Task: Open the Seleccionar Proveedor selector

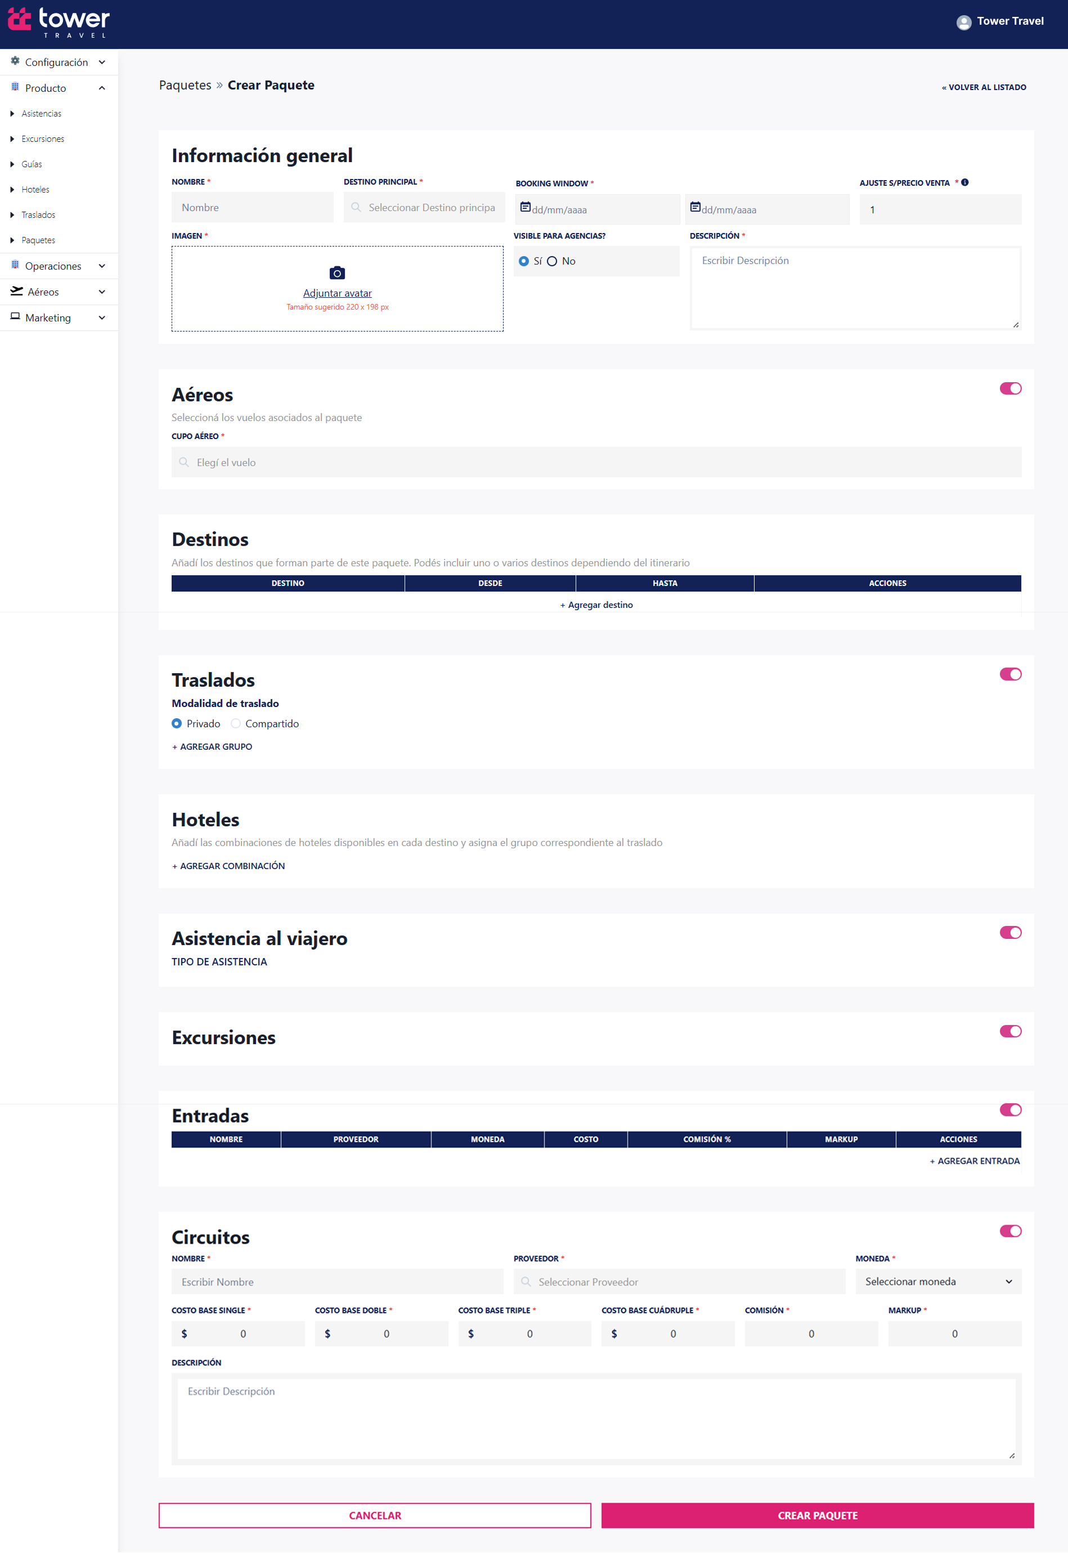Action: 679,1282
